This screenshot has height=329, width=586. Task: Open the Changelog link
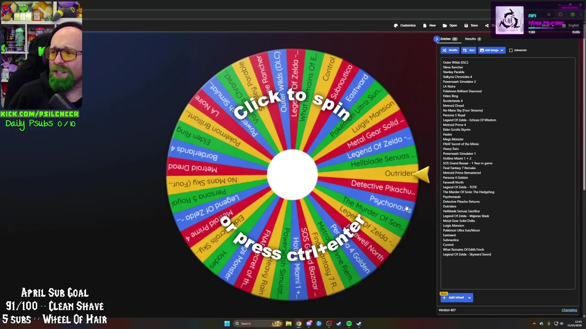569,310
